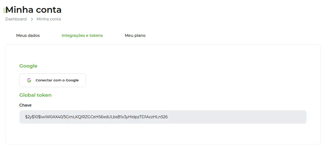
Task: Open the Meus dados tab
Action: (x=28, y=35)
